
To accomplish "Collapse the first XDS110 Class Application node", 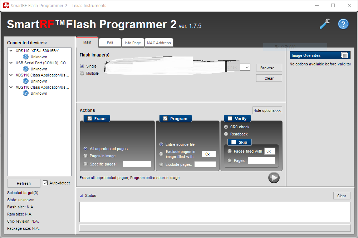I will pyautogui.click(x=11, y=75).
